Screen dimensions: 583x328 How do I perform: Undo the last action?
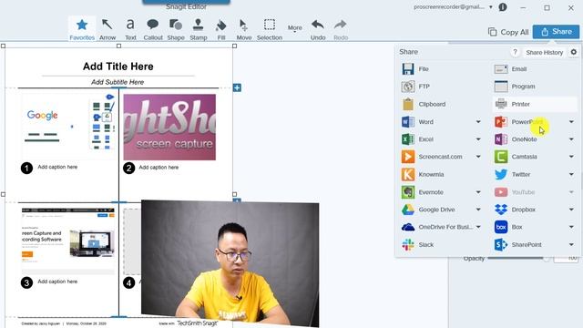tap(318, 29)
